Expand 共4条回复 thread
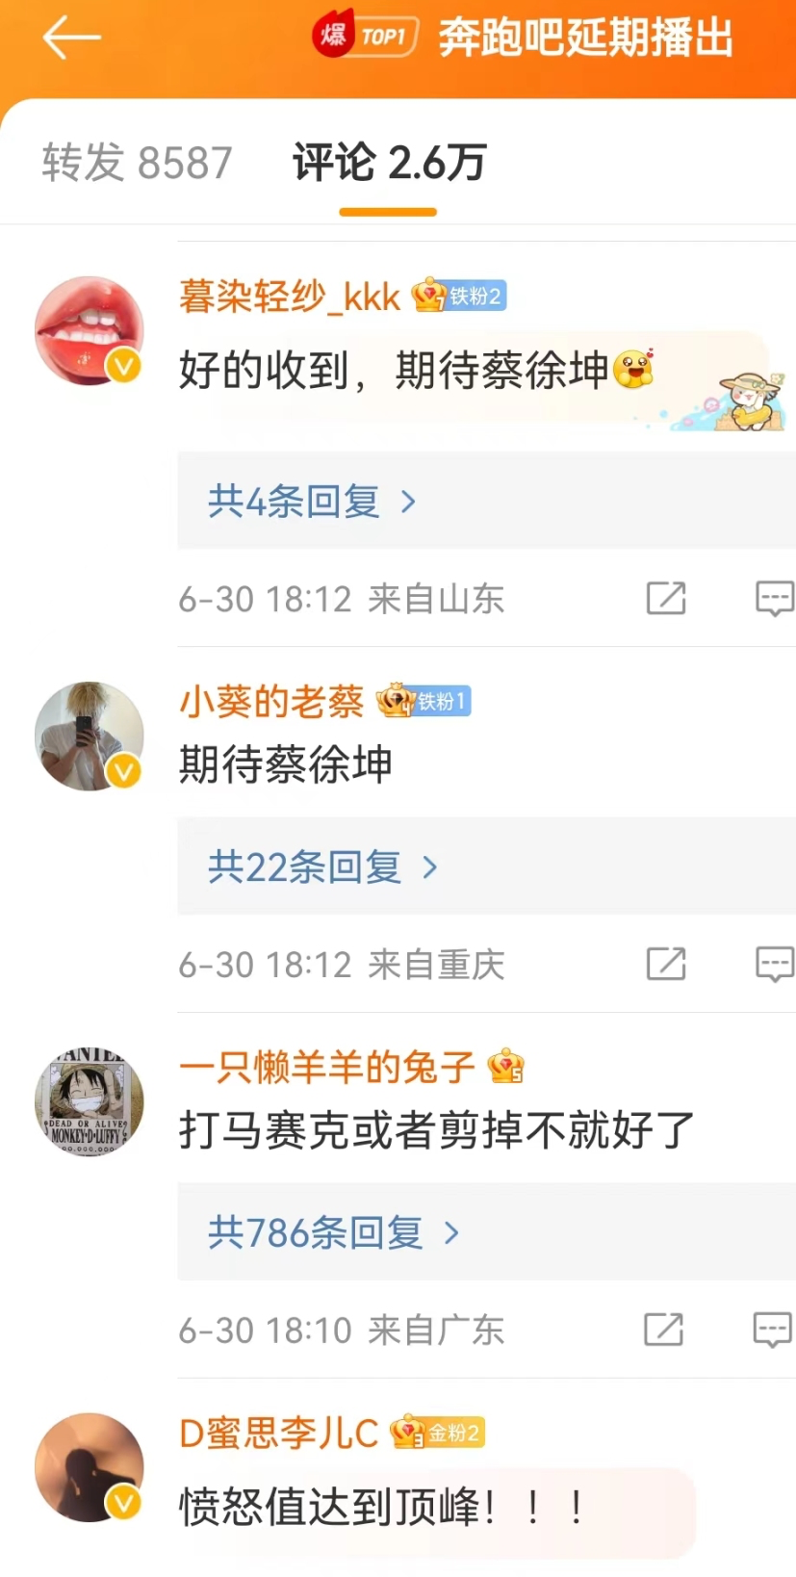The width and height of the screenshot is (796, 1577). [x=312, y=501]
